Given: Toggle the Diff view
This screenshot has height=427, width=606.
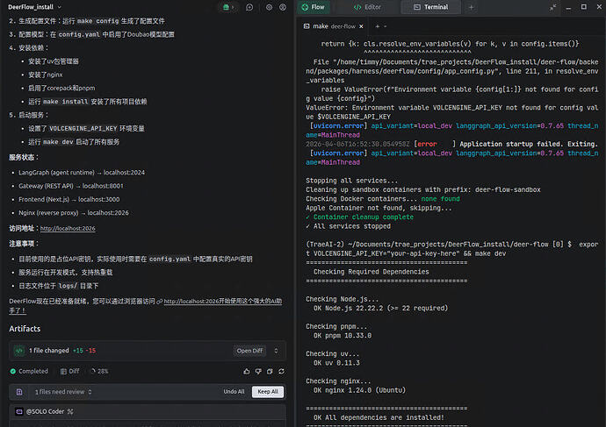Looking at the screenshot, I should pos(69,371).
